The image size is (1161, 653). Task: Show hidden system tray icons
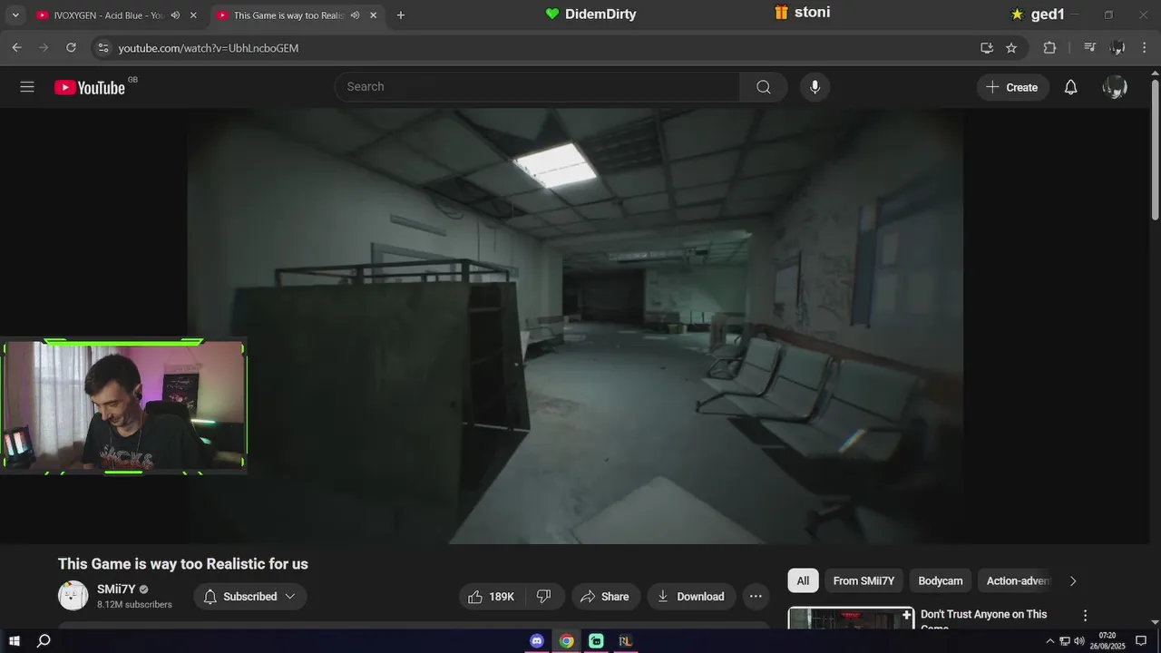tap(1050, 641)
